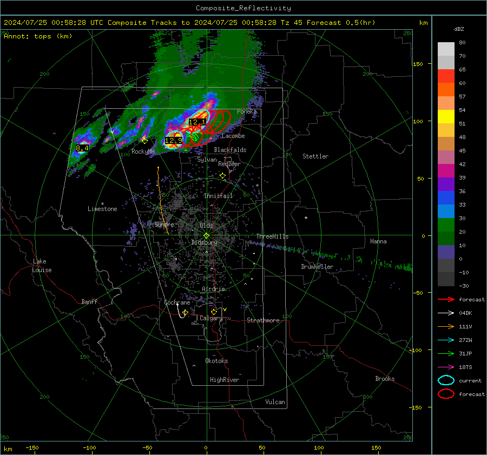Click the Stettler map label

315,156
